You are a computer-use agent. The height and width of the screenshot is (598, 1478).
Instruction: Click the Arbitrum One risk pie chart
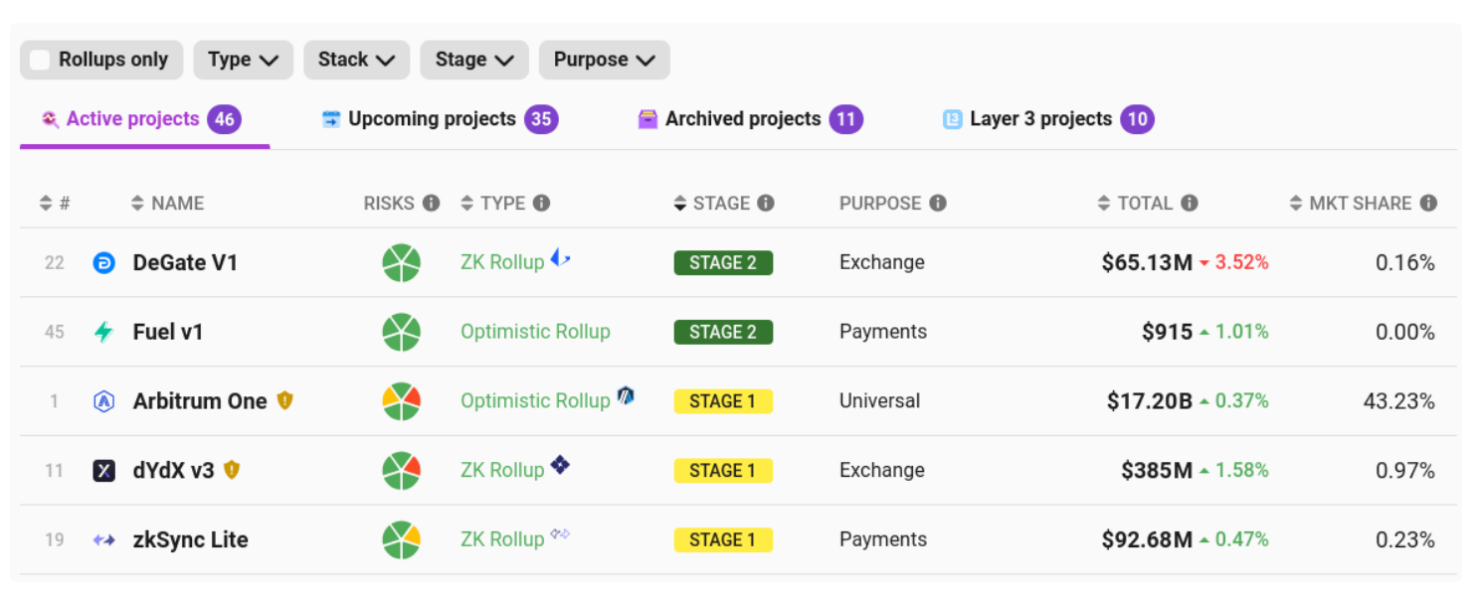401,401
